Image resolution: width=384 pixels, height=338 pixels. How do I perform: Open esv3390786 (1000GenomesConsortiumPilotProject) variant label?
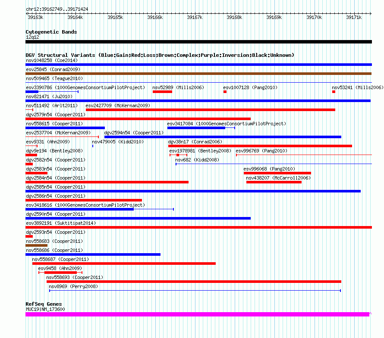pos(85,87)
